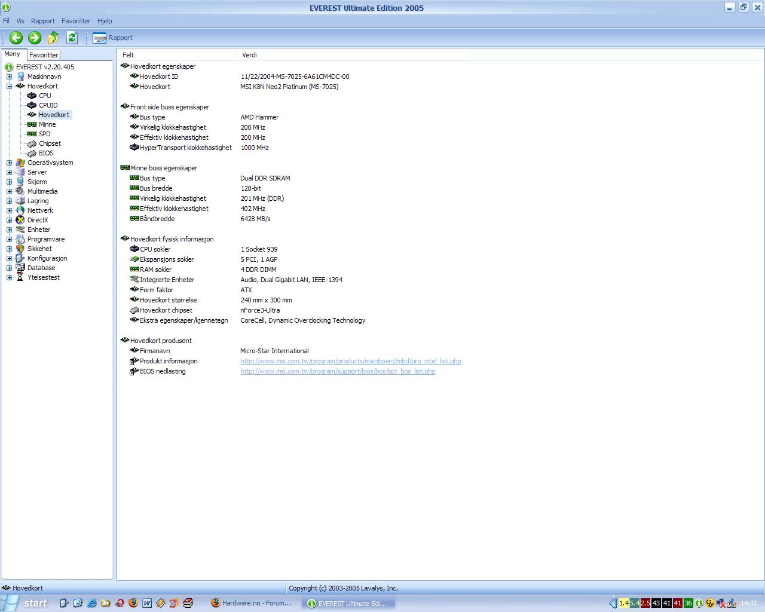765x612 pixels.
Task: Click the Ytelsestest hourglass icon
Action: (x=20, y=277)
